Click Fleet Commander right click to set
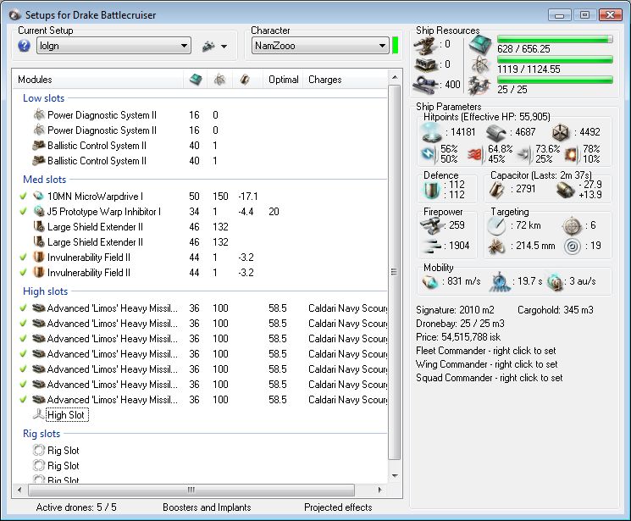The width and height of the screenshot is (631, 521). coord(486,351)
